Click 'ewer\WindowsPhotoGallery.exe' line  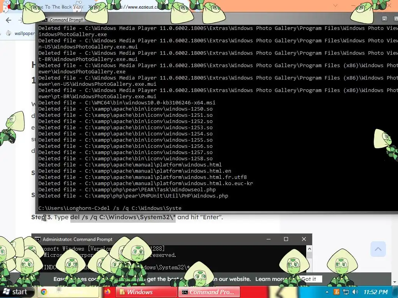pyautogui.click(x=82, y=72)
